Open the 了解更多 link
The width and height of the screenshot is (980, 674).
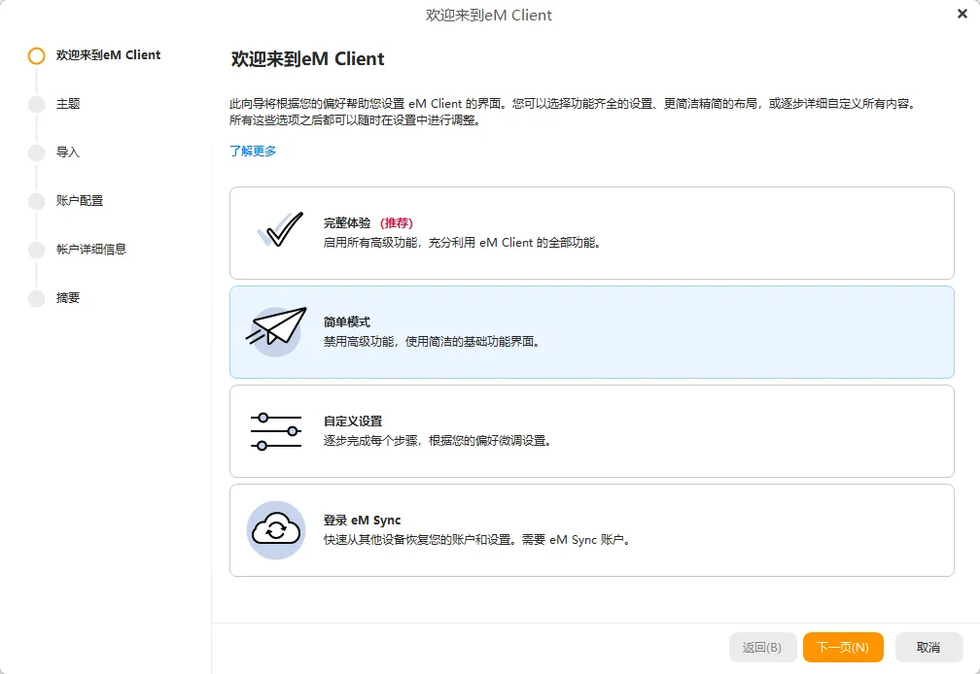(x=253, y=152)
